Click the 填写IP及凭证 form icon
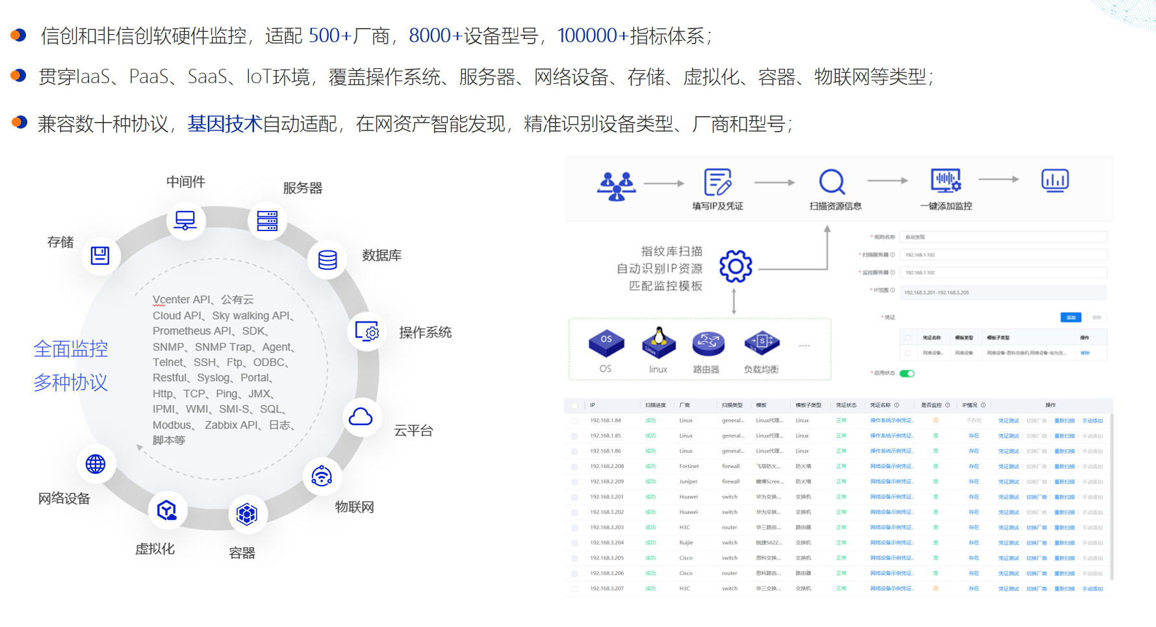1156x627 pixels. click(718, 182)
